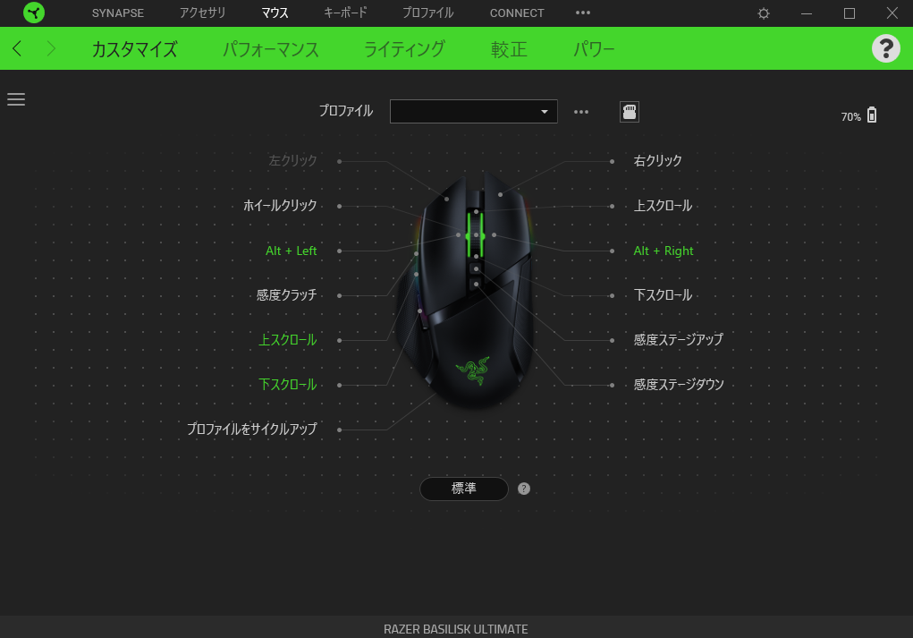913x638 pixels.
Task: Open the ライティング subtab
Action: (x=404, y=49)
